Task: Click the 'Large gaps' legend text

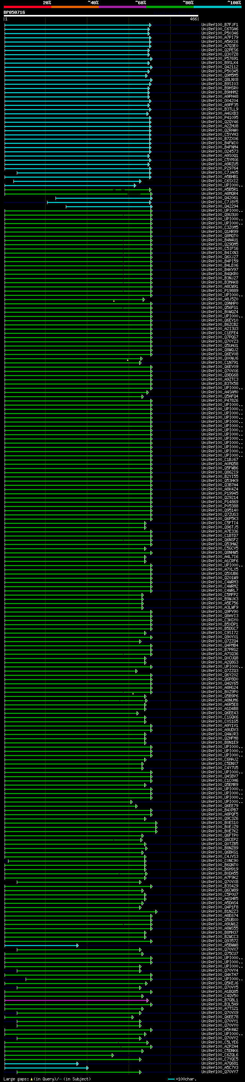Action: (47, 1079)
